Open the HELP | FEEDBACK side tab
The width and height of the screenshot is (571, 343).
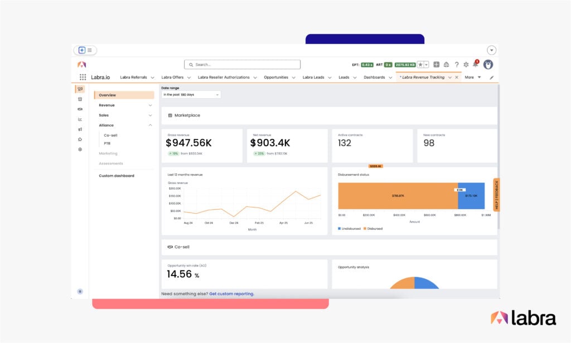[x=496, y=195]
